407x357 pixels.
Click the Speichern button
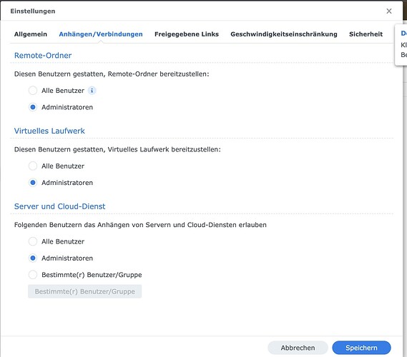[361, 348]
